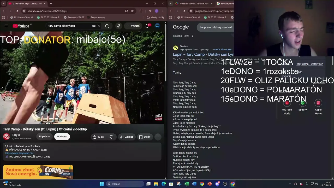Open Chrome three-dot menu in YouTube window

163,11
